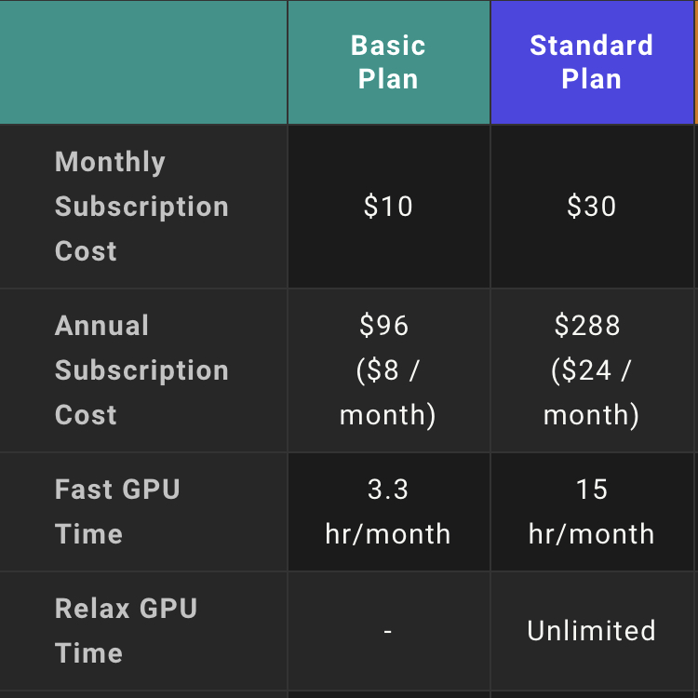Click the Relax GPU Time row label
This screenshot has width=698, height=698.
126,631
